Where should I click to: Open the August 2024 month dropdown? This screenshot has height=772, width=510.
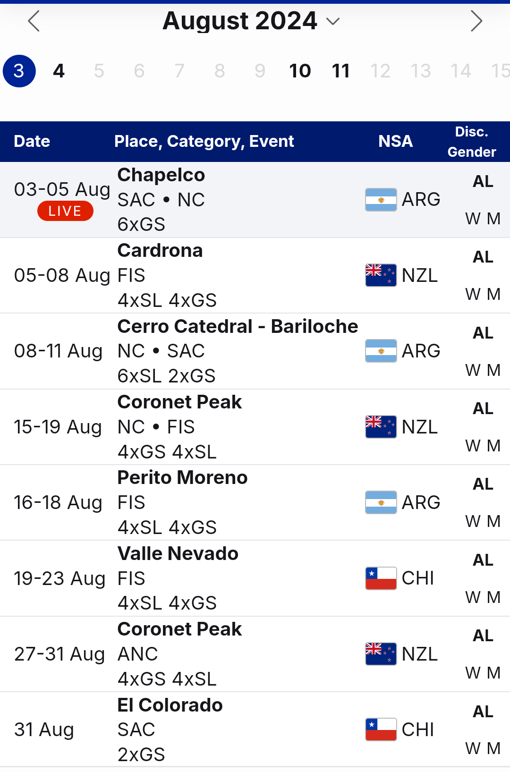point(251,21)
